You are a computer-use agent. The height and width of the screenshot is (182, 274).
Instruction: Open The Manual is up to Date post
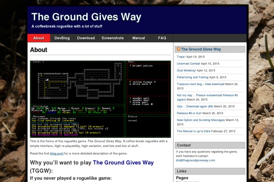point(194,131)
